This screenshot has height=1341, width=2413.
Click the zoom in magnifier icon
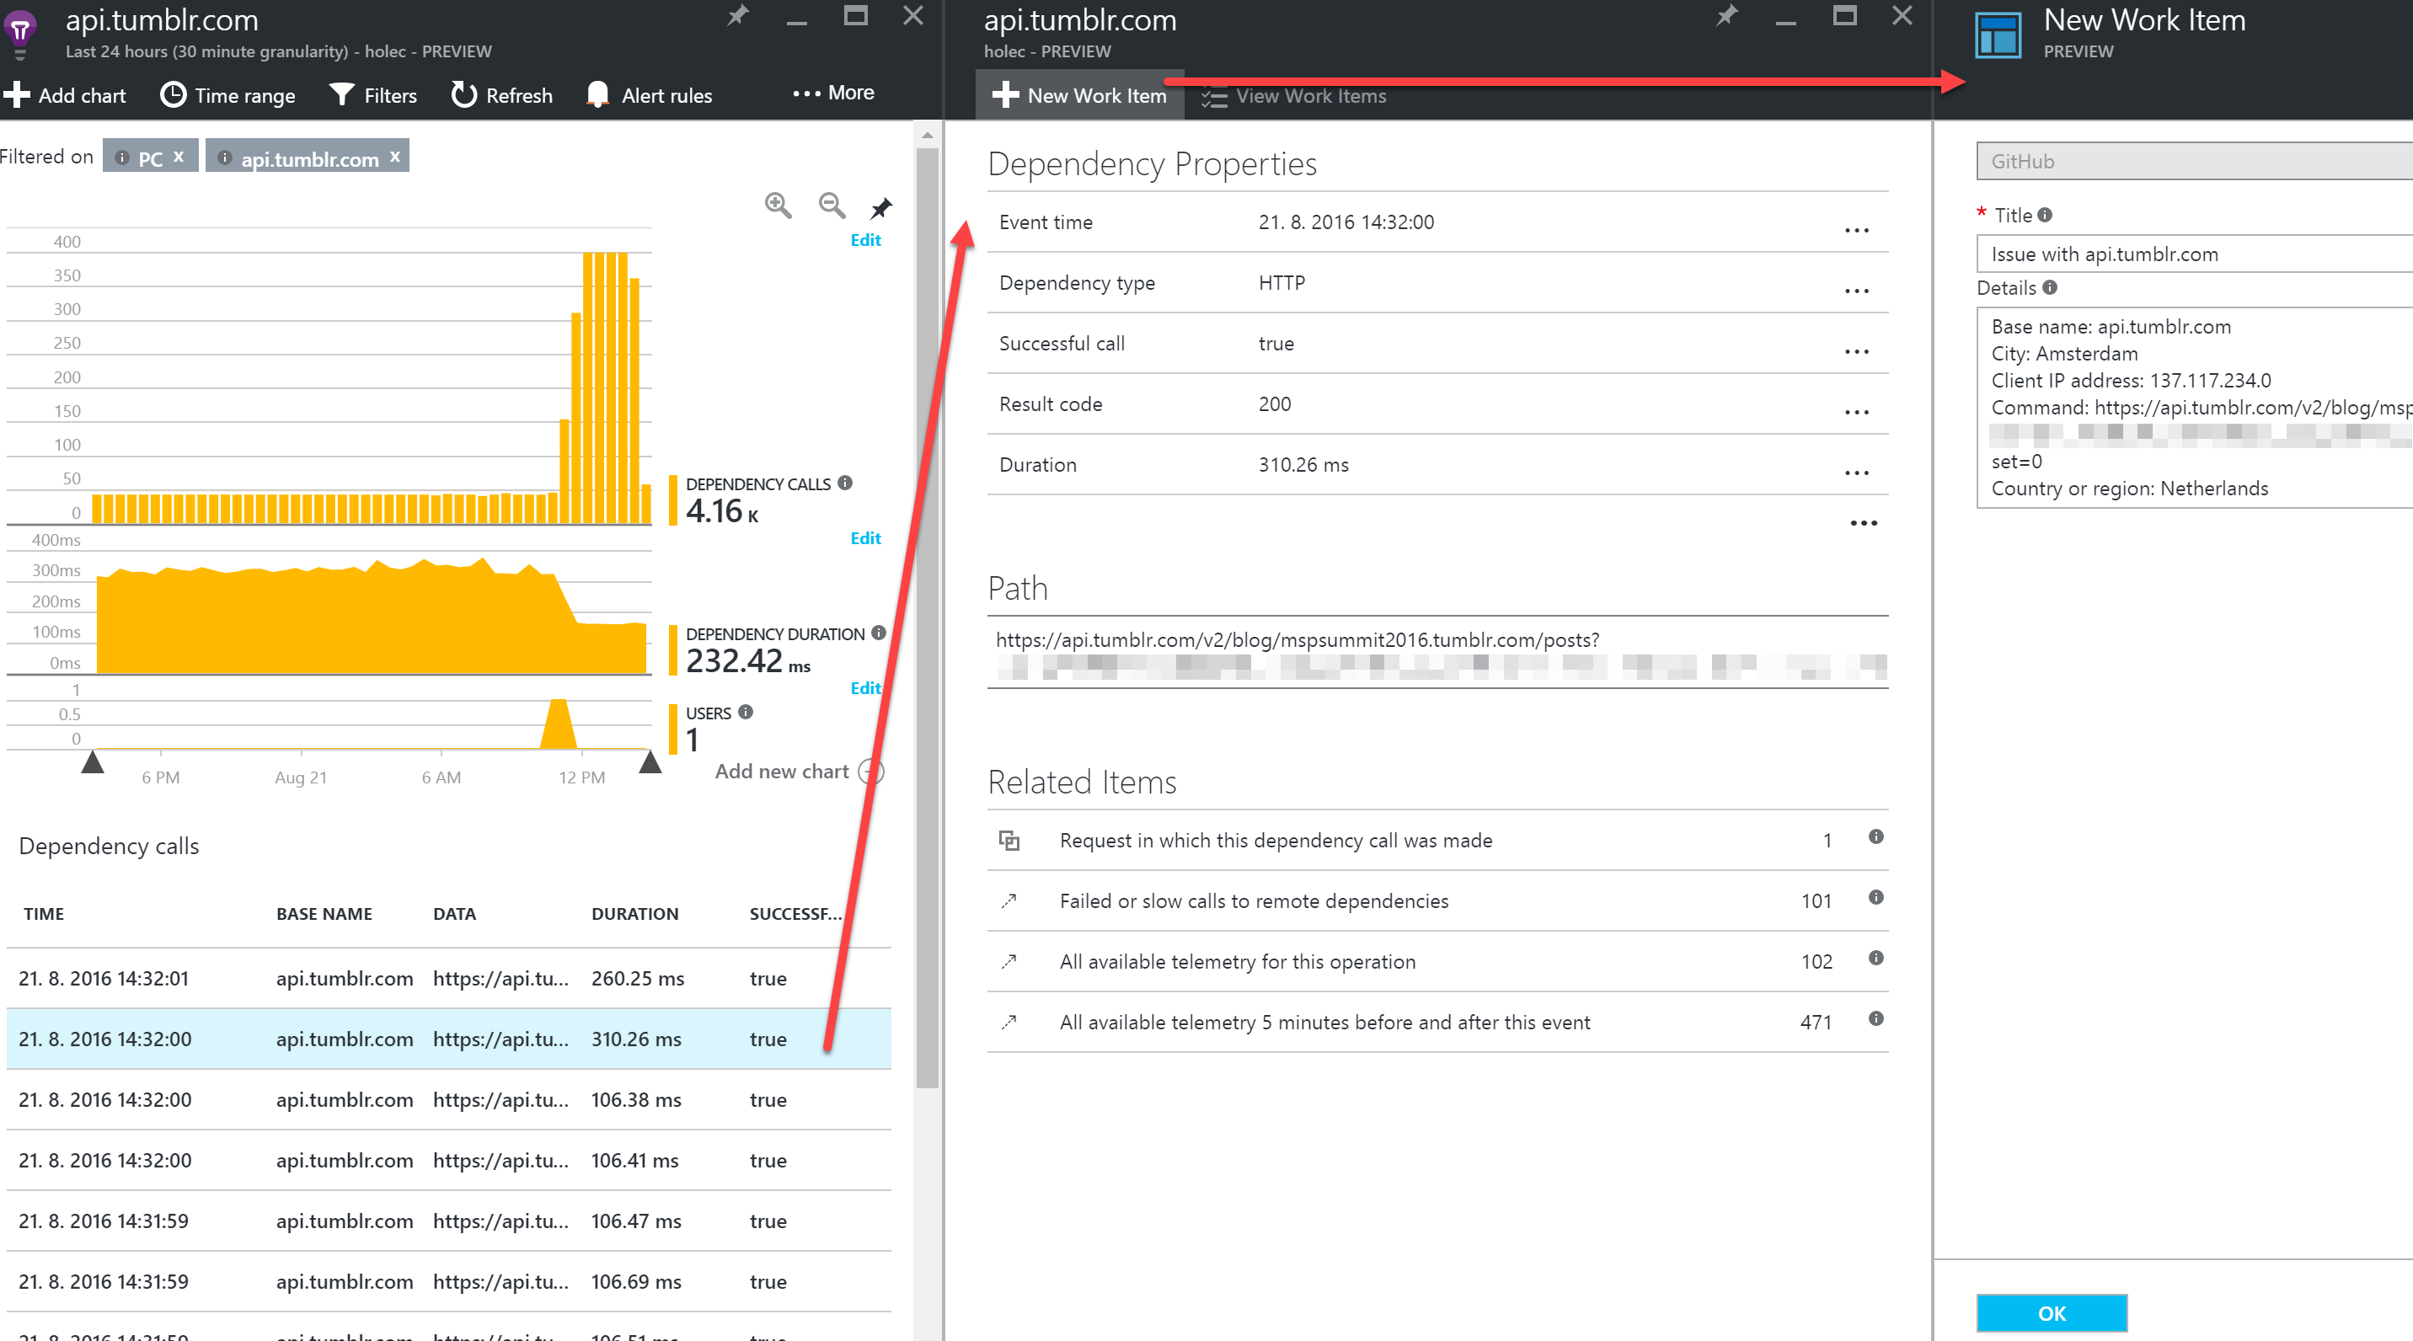pyautogui.click(x=778, y=205)
